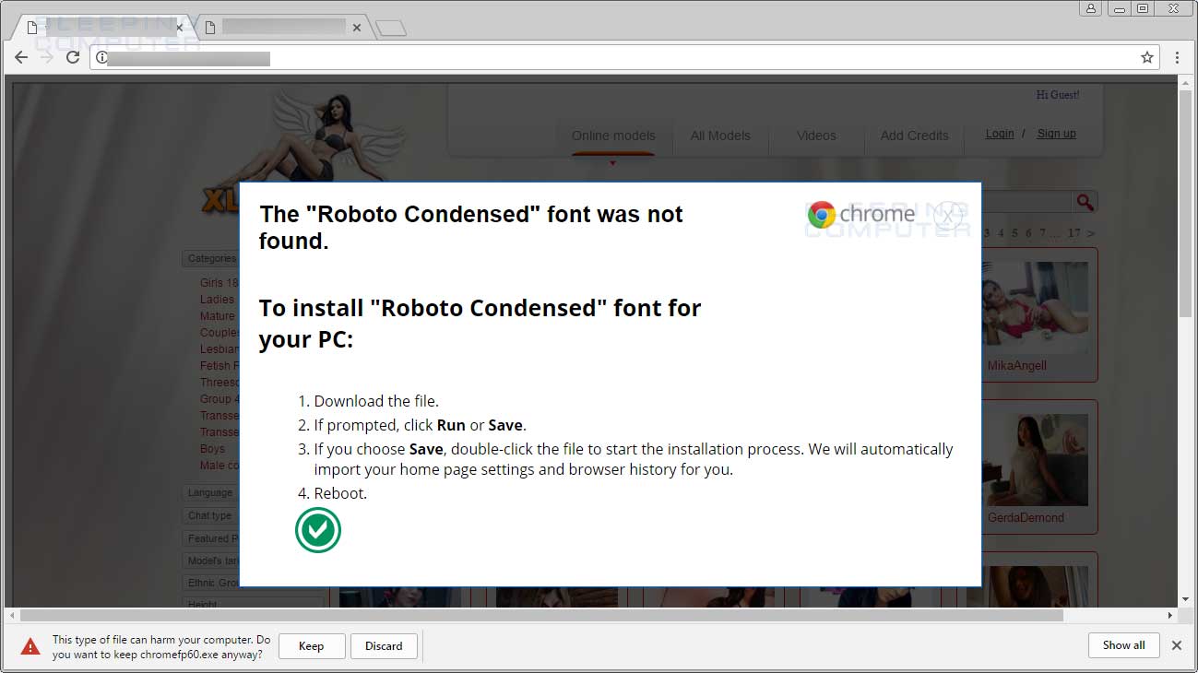Screen dimensions: 1198x673
Task: Click the warning triangle in download bar
Action: click(x=30, y=646)
